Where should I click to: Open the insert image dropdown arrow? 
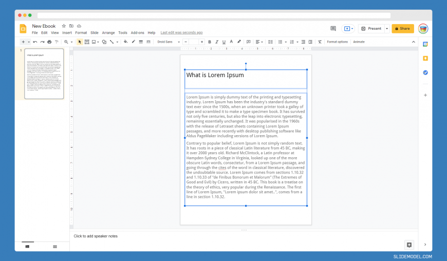98,42
